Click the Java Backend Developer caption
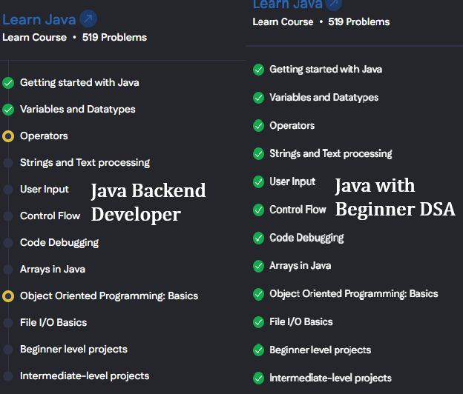Image resolution: width=463 pixels, height=394 pixels. 148,202
